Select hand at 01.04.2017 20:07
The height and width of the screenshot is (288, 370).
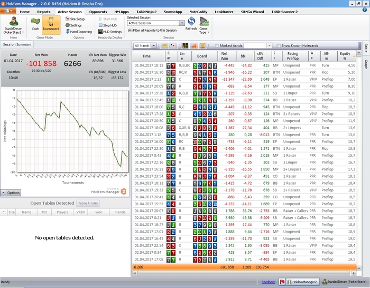(244, 211)
